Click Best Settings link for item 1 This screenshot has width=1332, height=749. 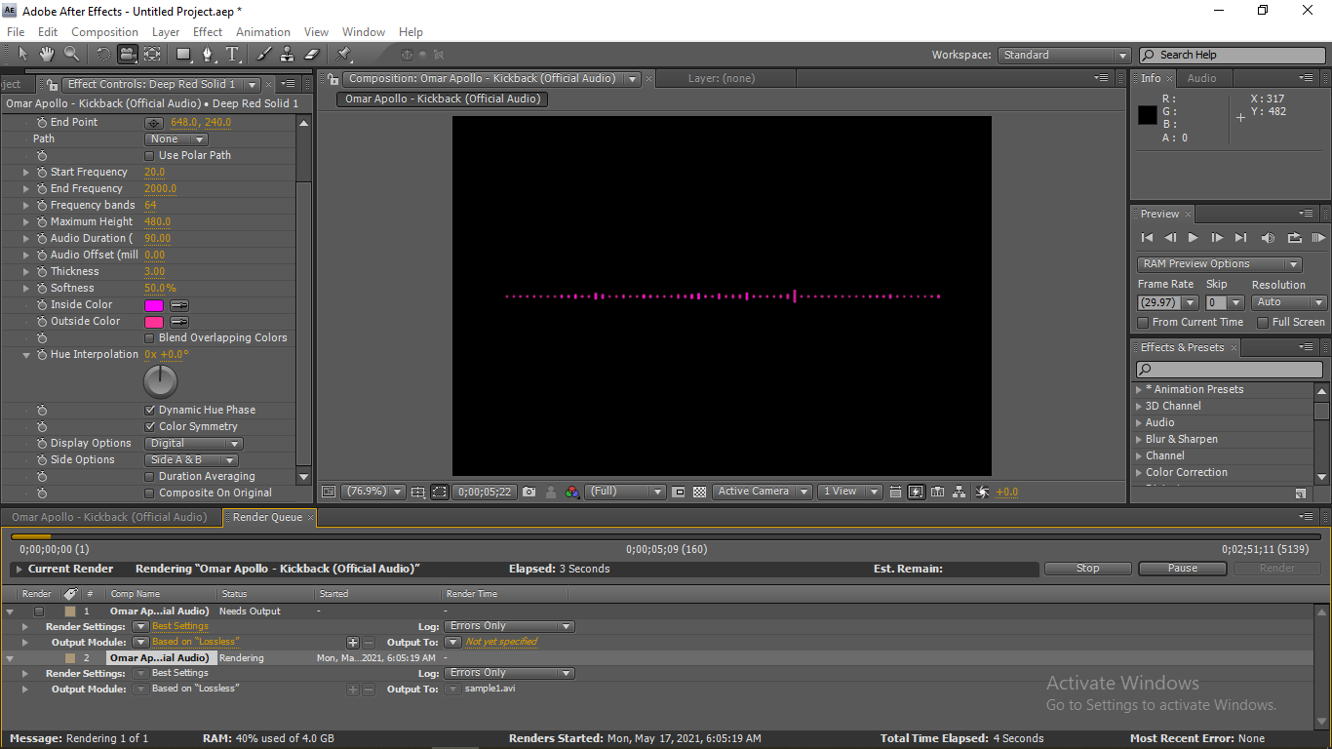point(180,627)
